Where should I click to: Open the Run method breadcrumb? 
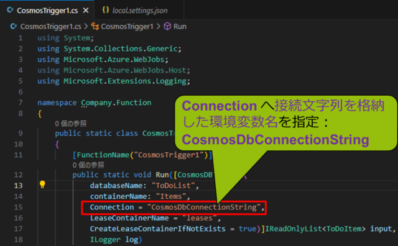coord(180,26)
